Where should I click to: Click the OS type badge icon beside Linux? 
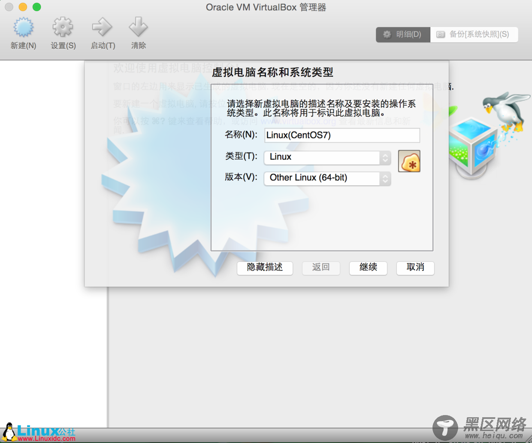(409, 161)
